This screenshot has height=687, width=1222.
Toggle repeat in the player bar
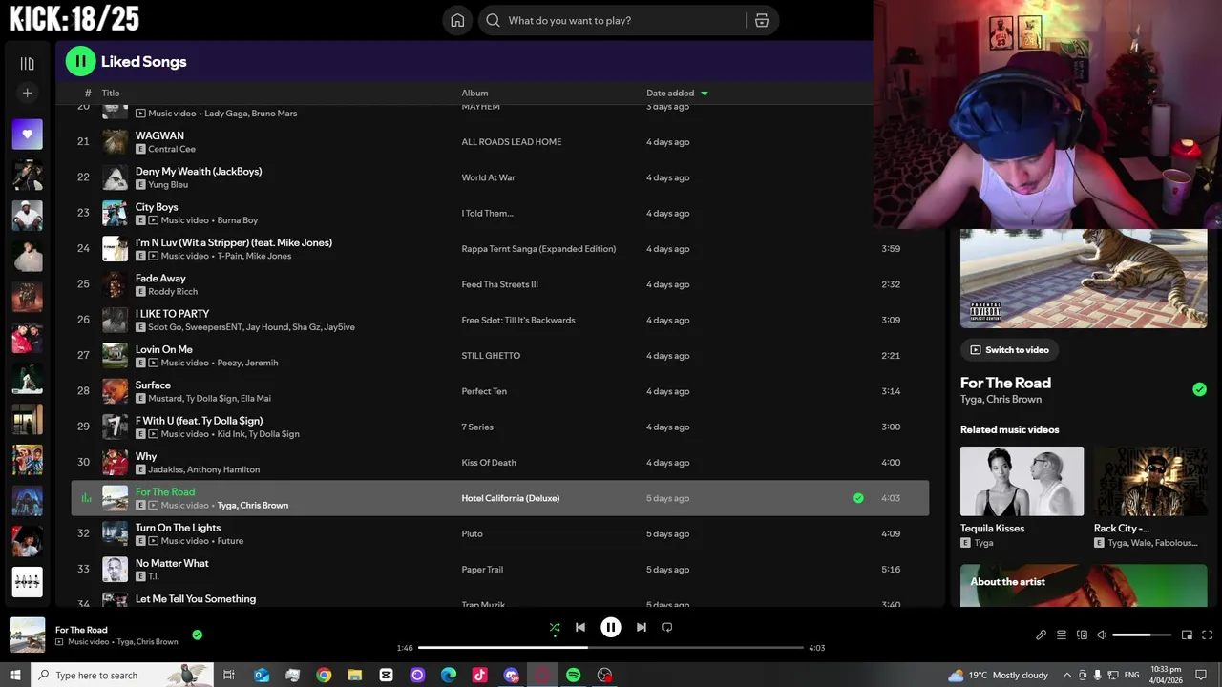pos(667,627)
